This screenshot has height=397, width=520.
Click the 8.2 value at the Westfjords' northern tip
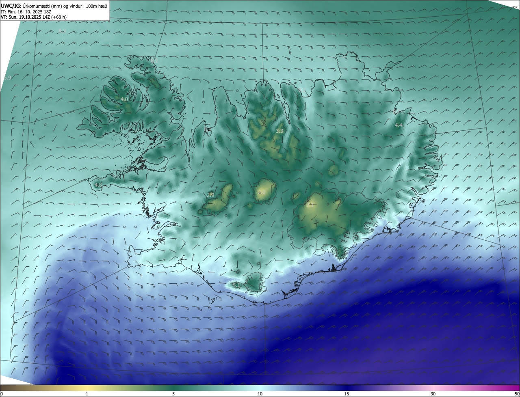(155, 61)
